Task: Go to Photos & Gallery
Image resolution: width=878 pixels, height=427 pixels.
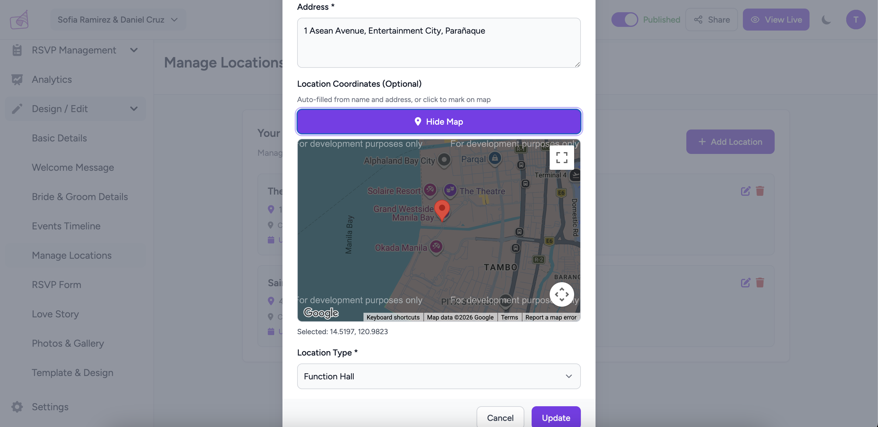Action: pos(68,343)
